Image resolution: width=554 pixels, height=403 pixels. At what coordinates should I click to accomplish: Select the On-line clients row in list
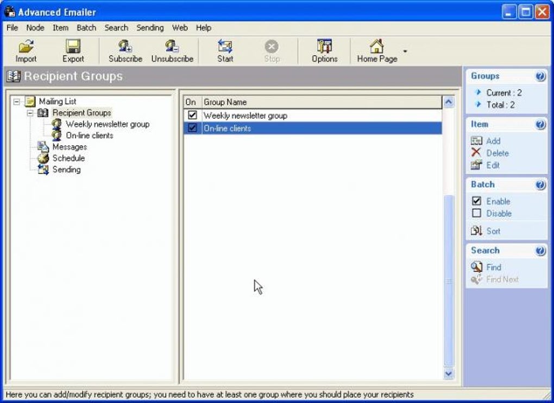(313, 128)
